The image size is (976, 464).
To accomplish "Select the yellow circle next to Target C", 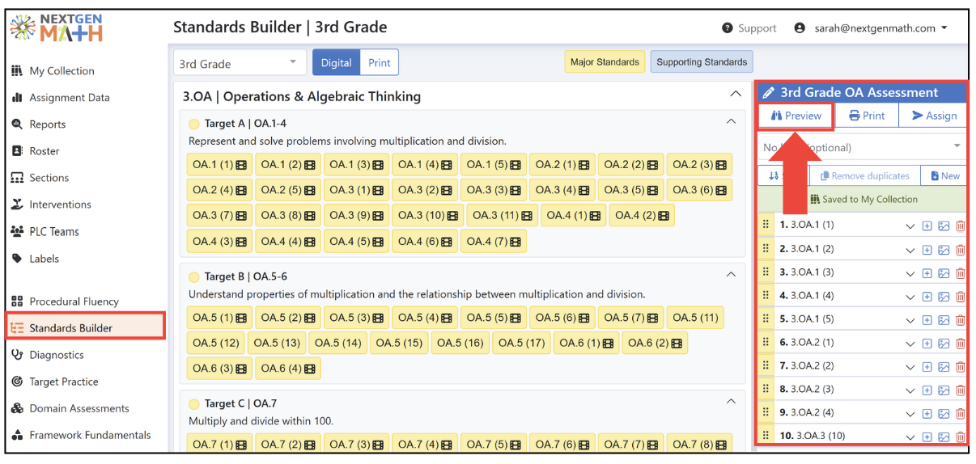I will [x=193, y=403].
